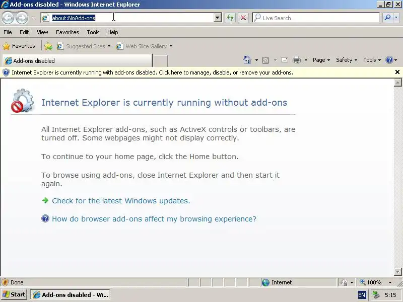The height and width of the screenshot is (302, 403).
Task: Select the Add-ons disabled tab
Action: 77,61
